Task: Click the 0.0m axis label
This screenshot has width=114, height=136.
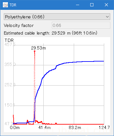Action: pyautogui.click(x=15, y=127)
